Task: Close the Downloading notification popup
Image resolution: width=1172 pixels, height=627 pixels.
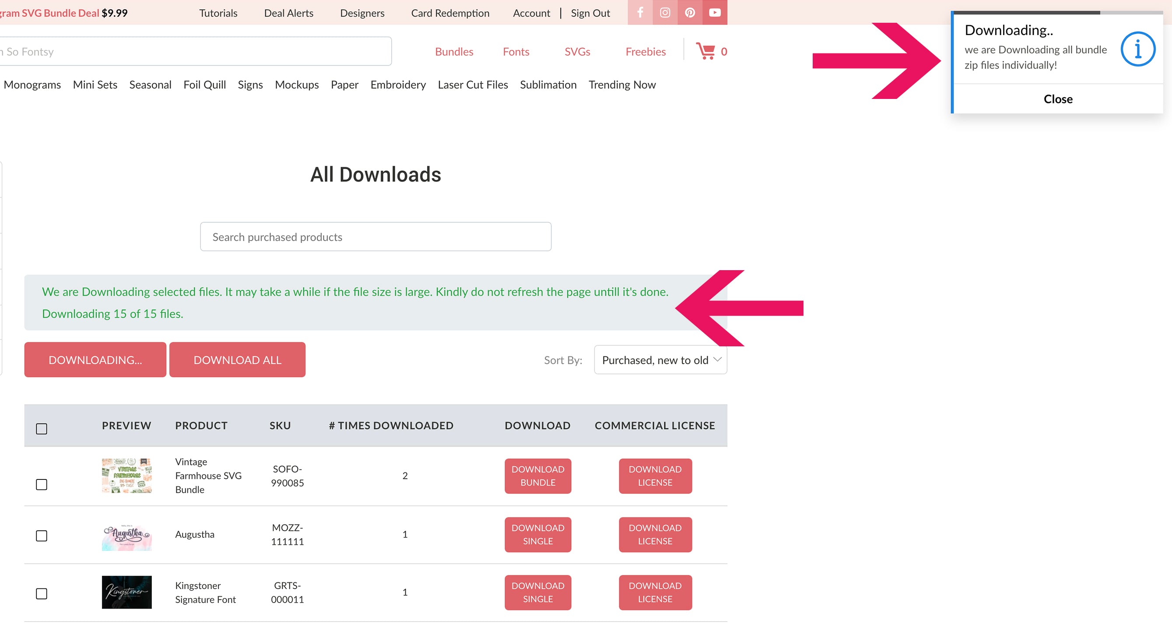Action: [x=1058, y=99]
